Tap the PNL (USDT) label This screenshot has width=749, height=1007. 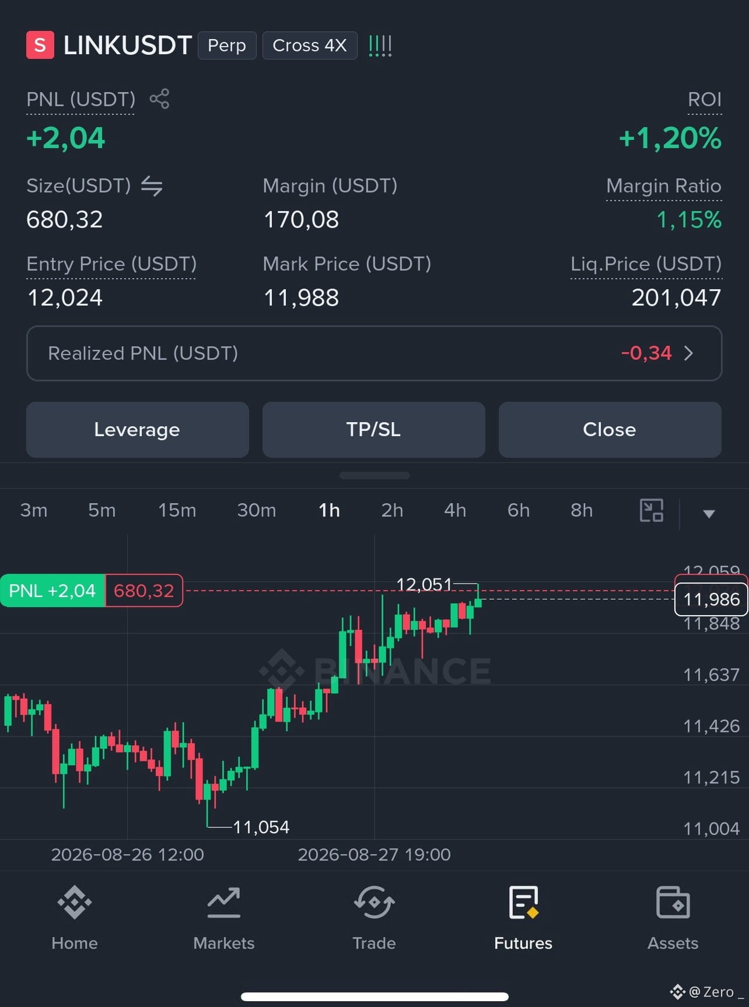[81, 99]
